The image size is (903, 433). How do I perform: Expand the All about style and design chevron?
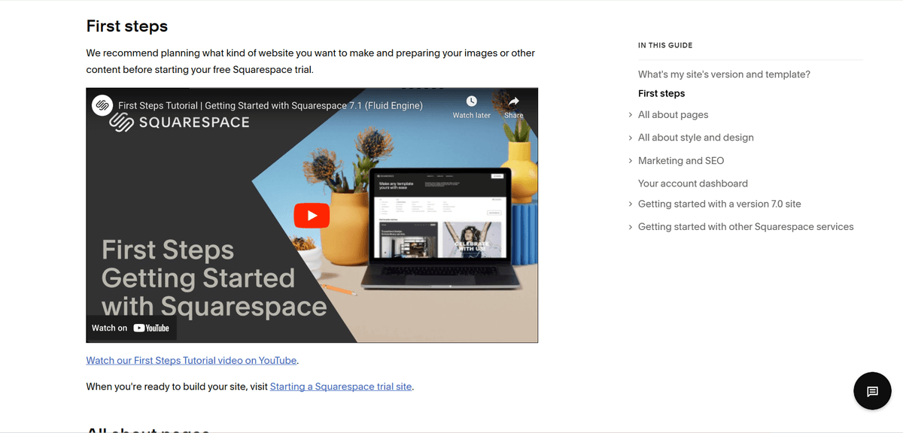pos(631,138)
